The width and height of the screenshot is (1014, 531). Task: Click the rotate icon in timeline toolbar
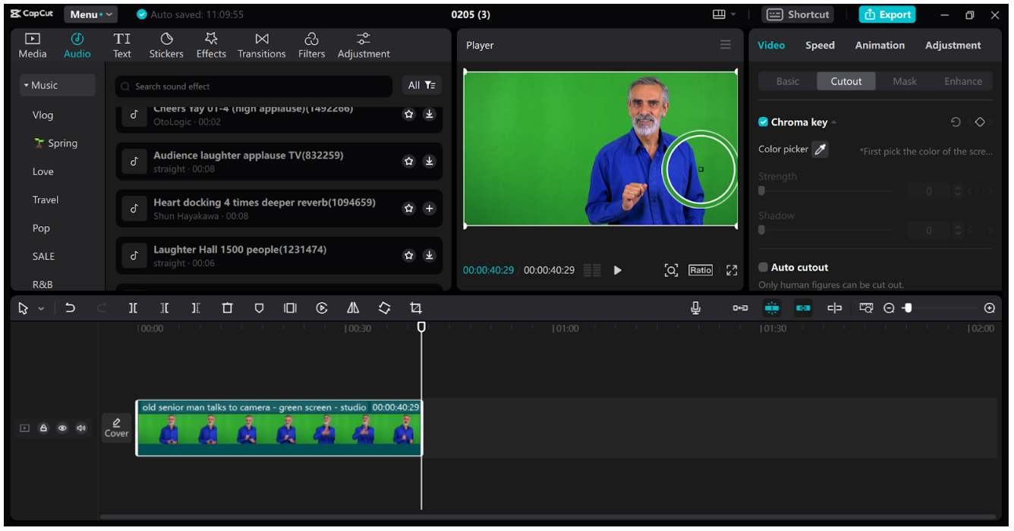pos(384,308)
